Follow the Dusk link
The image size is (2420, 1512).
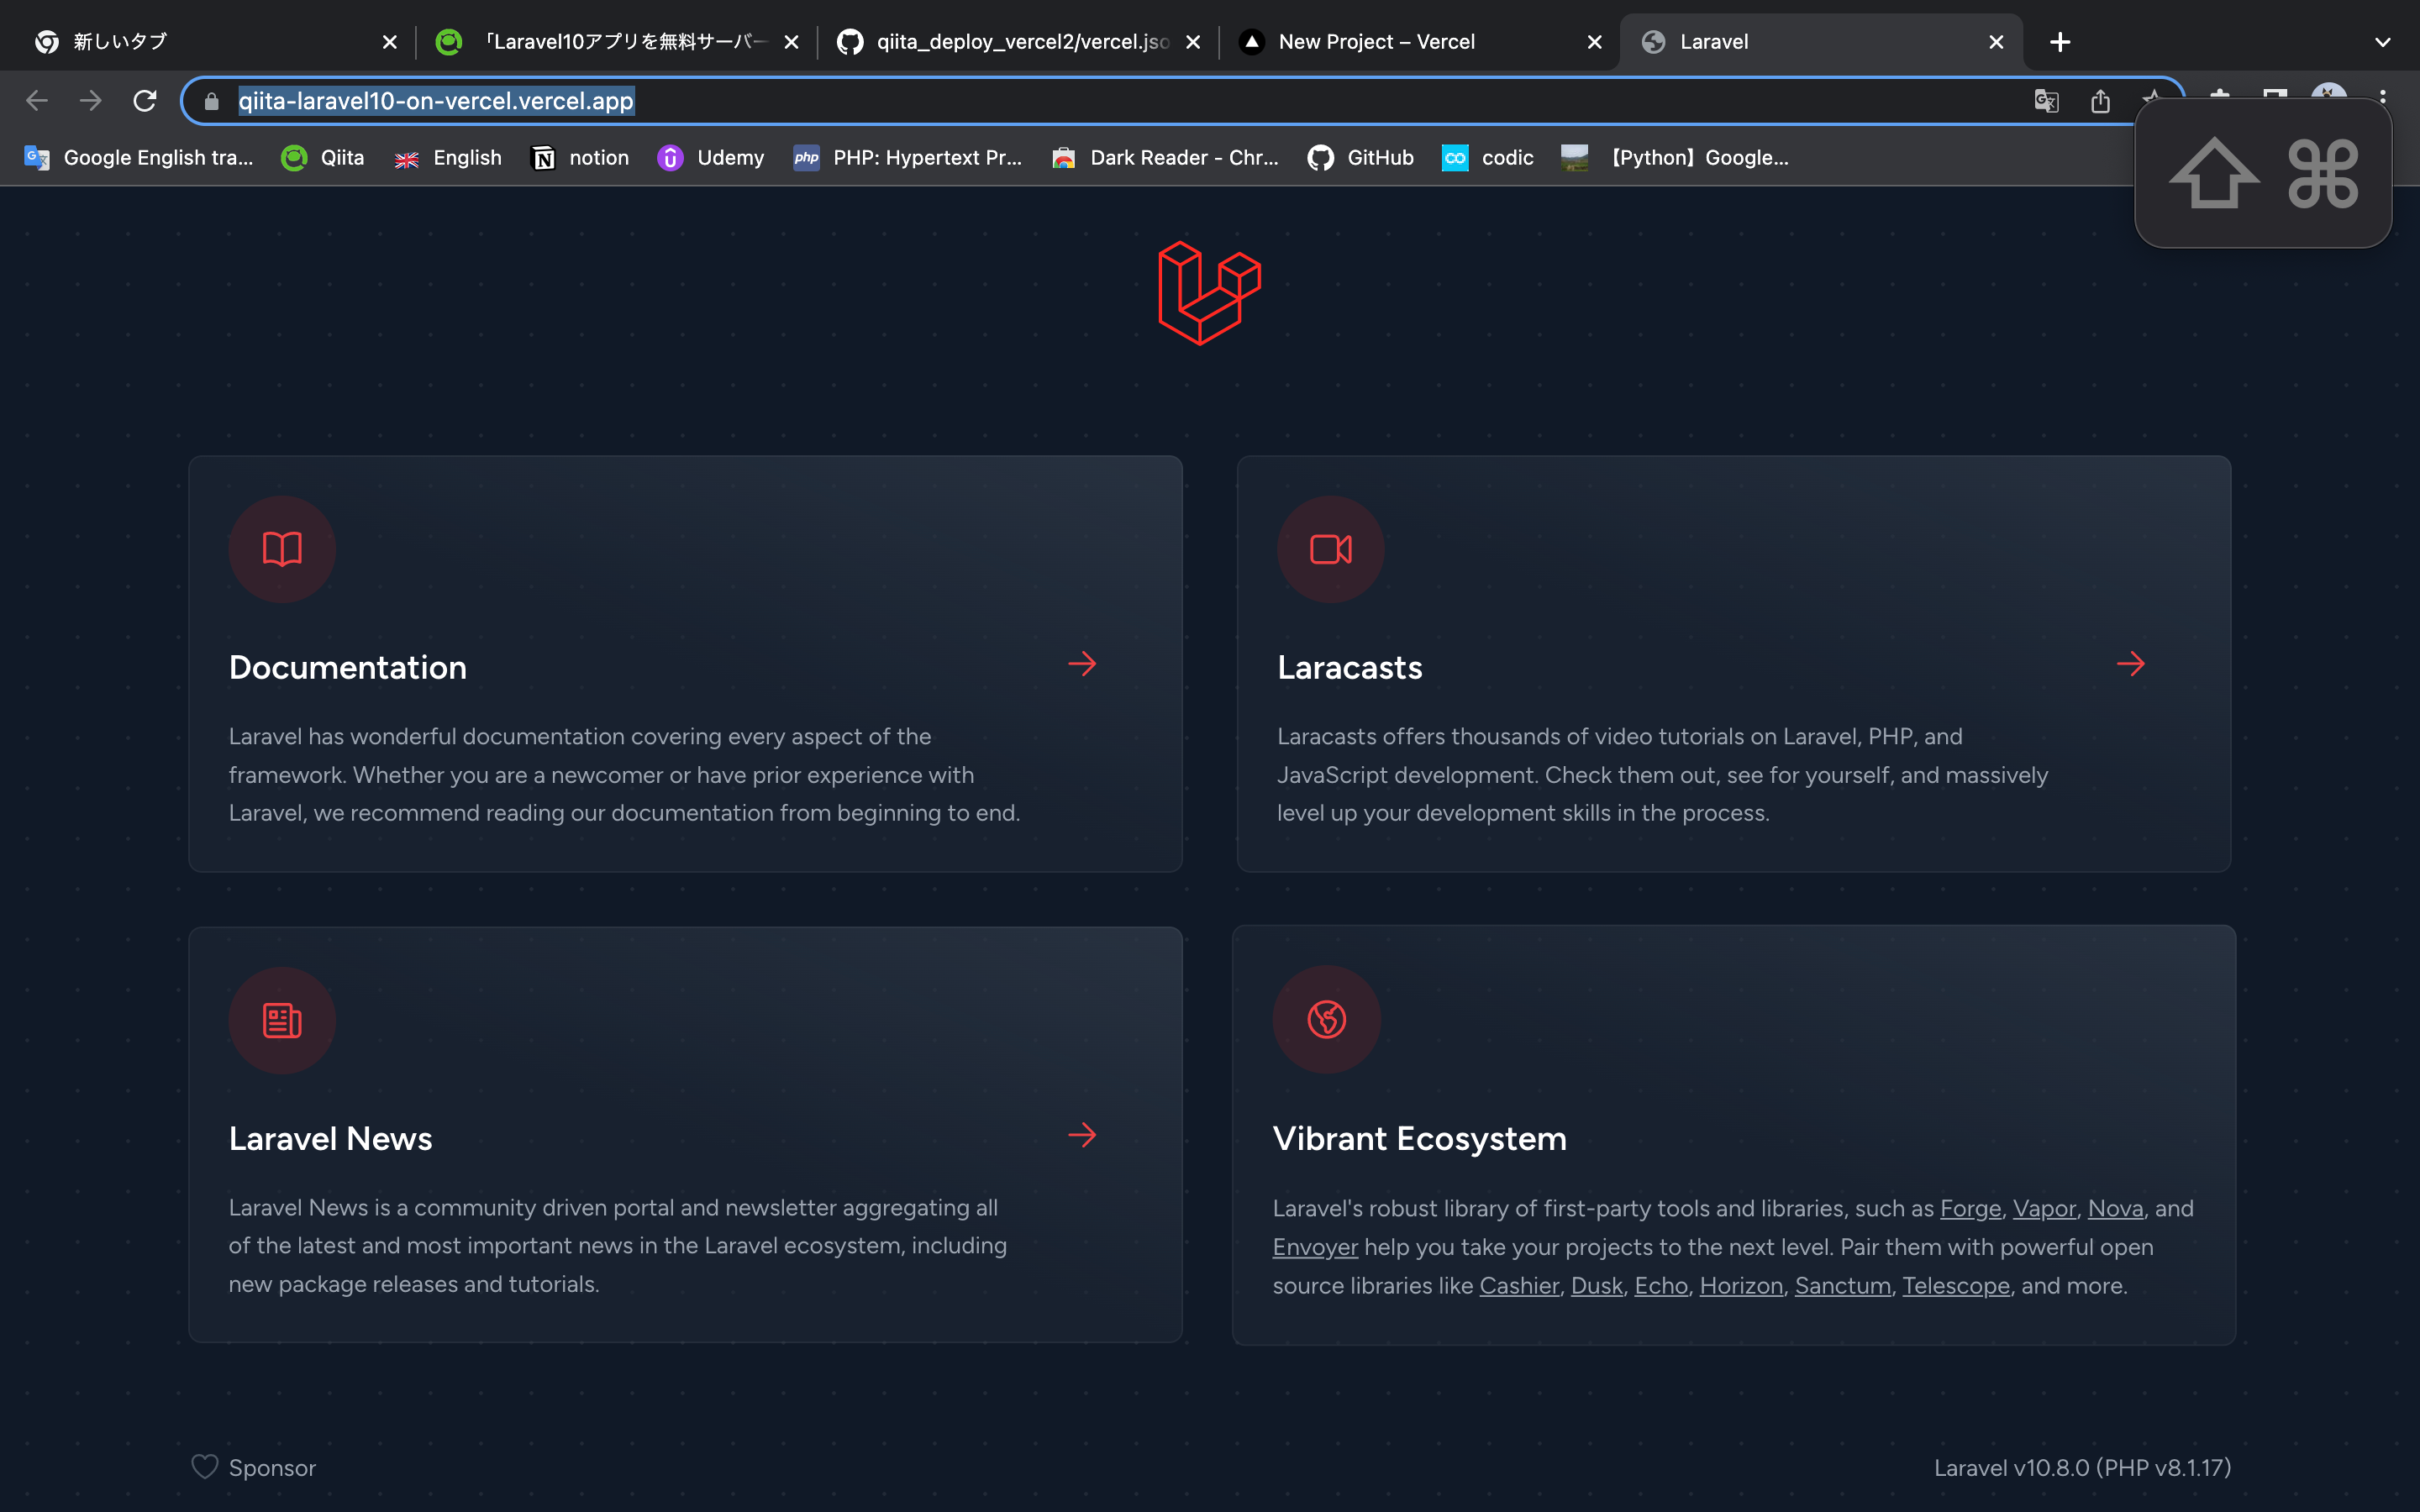(1596, 1285)
